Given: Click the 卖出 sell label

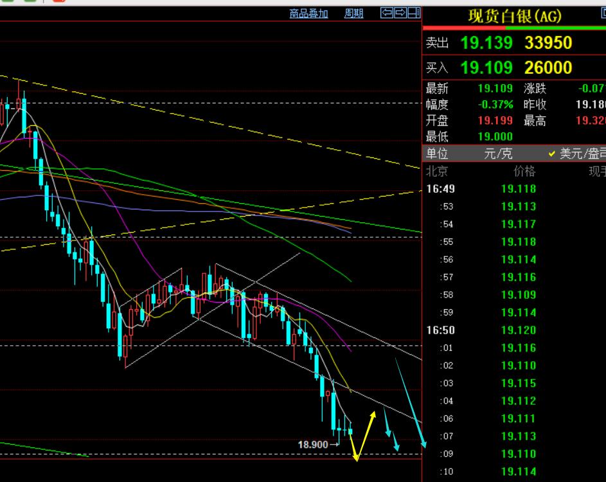Looking at the screenshot, I should point(437,42).
